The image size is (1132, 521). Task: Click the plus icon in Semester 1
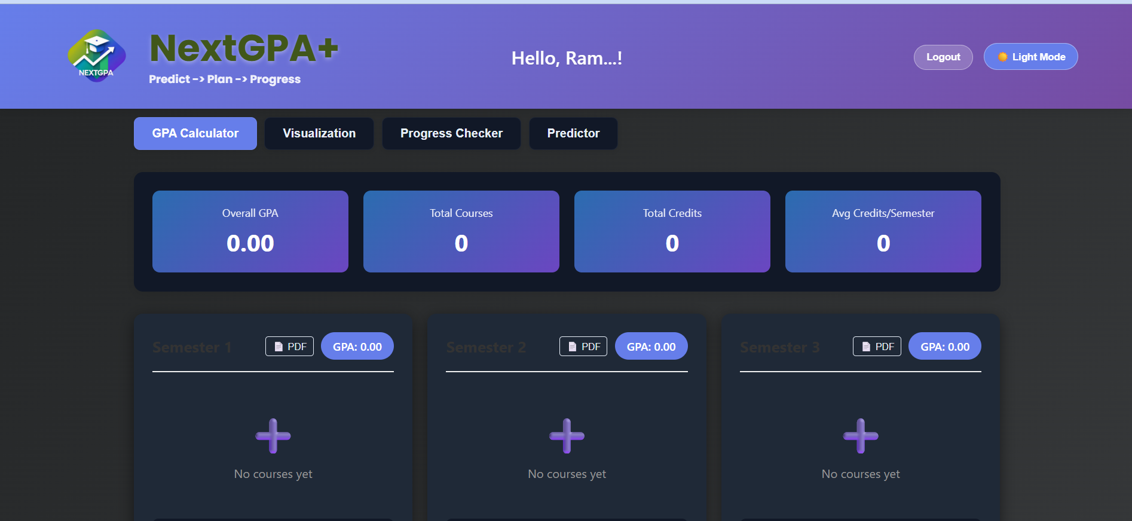[273, 436]
